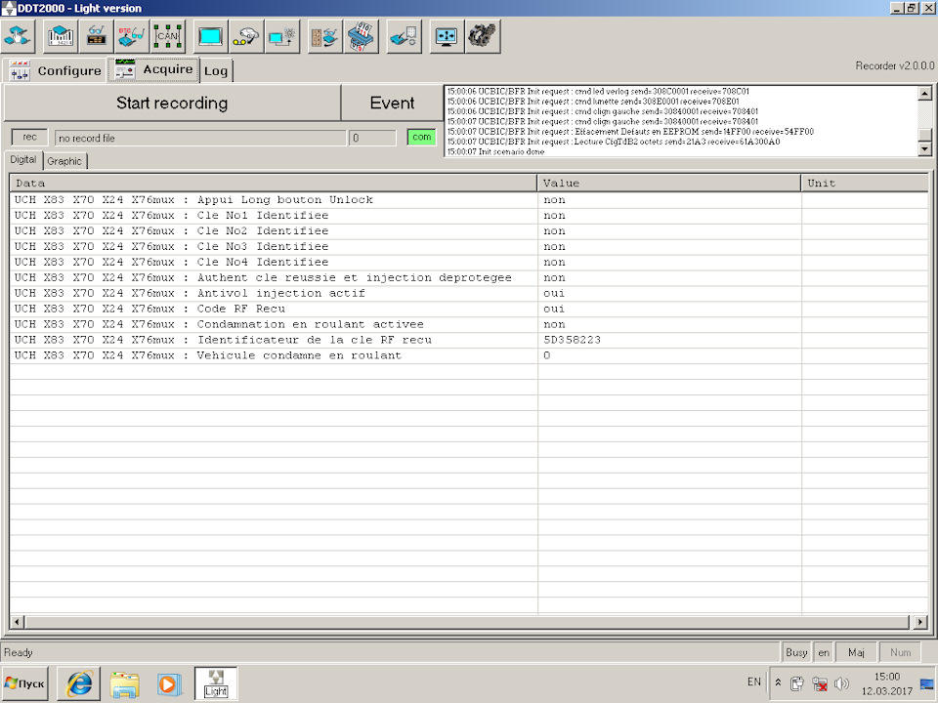938x703 pixels.
Task: Open the Log tab
Action: (x=215, y=71)
